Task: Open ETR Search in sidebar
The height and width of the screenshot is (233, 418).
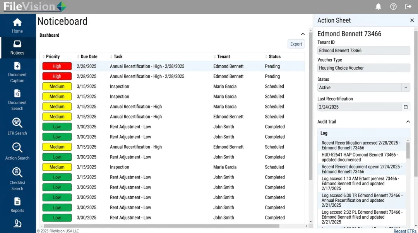Action: pos(17,126)
